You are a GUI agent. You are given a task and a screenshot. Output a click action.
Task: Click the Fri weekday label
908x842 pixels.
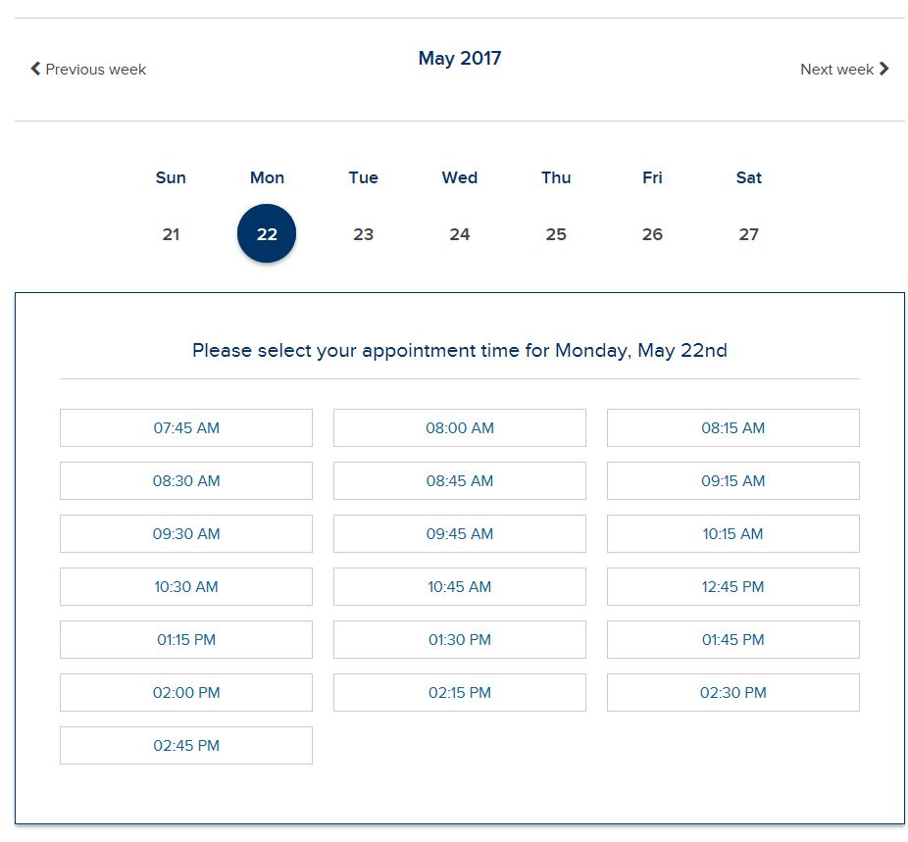click(652, 177)
